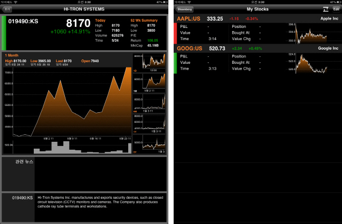This screenshot has height=224, width=342.
Task: Tap the 1 Month chart label
Action: [12, 55]
